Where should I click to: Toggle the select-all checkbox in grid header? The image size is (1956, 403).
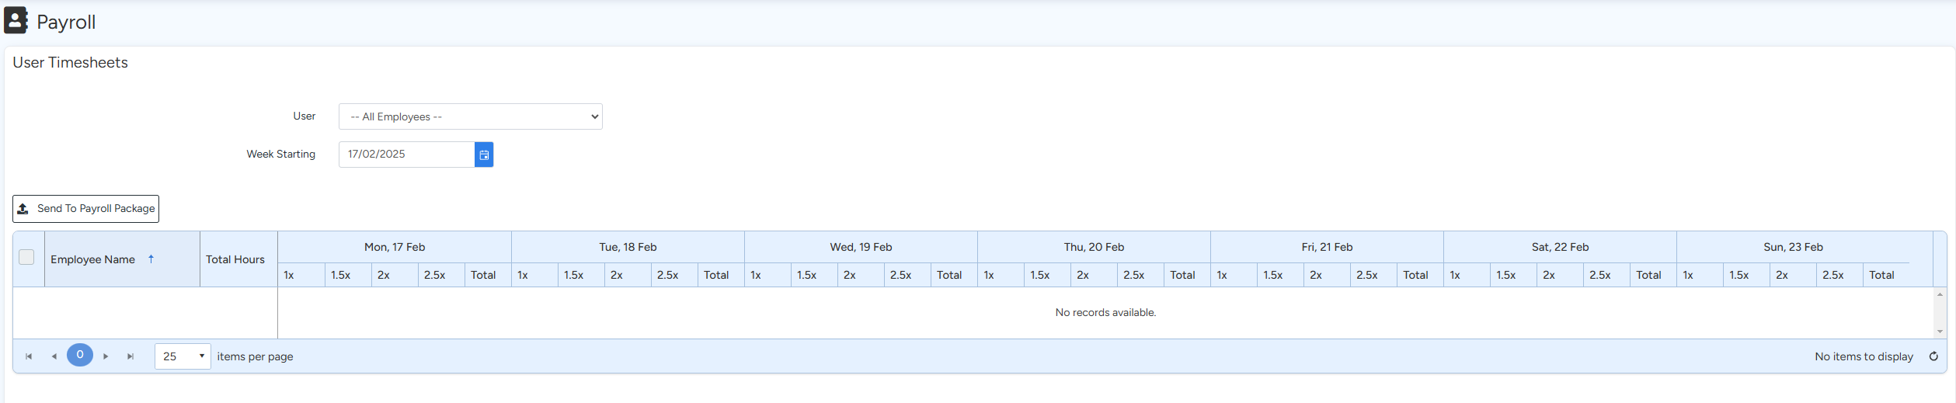[26, 257]
